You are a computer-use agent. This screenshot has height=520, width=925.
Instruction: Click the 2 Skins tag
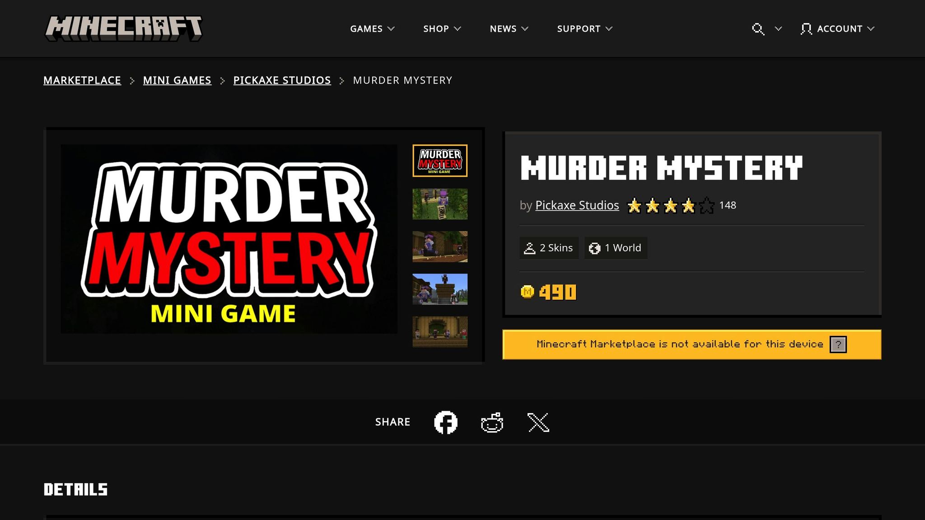(549, 248)
